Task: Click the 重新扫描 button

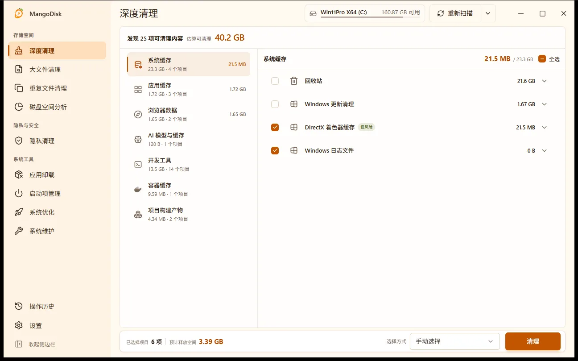Action: point(455,13)
